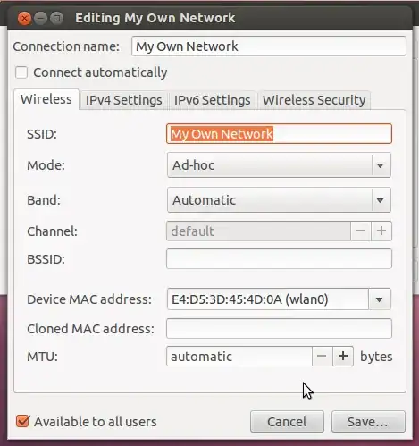Image resolution: width=419 pixels, height=446 pixels.
Task: Increase the MTU value with plus
Action: pos(343,357)
